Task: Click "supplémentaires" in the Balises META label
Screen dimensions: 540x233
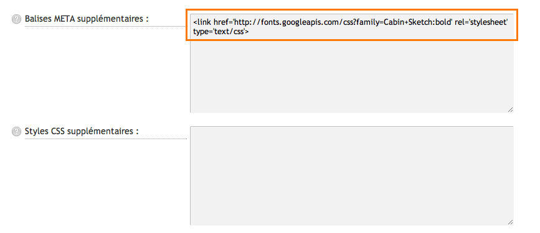Action: tap(109, 19)
